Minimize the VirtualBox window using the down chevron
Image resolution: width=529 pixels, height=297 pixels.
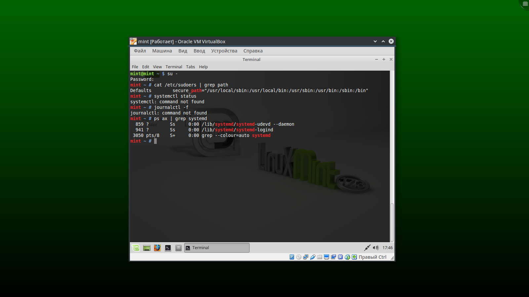375,41
